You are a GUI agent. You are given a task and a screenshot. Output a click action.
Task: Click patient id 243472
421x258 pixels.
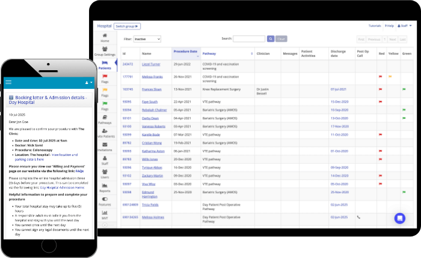[x=128, y=64]
